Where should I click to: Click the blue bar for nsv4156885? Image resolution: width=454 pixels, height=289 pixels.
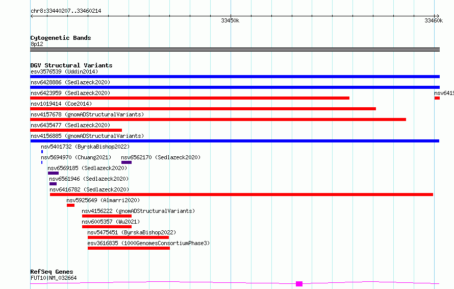coord(235,141)
